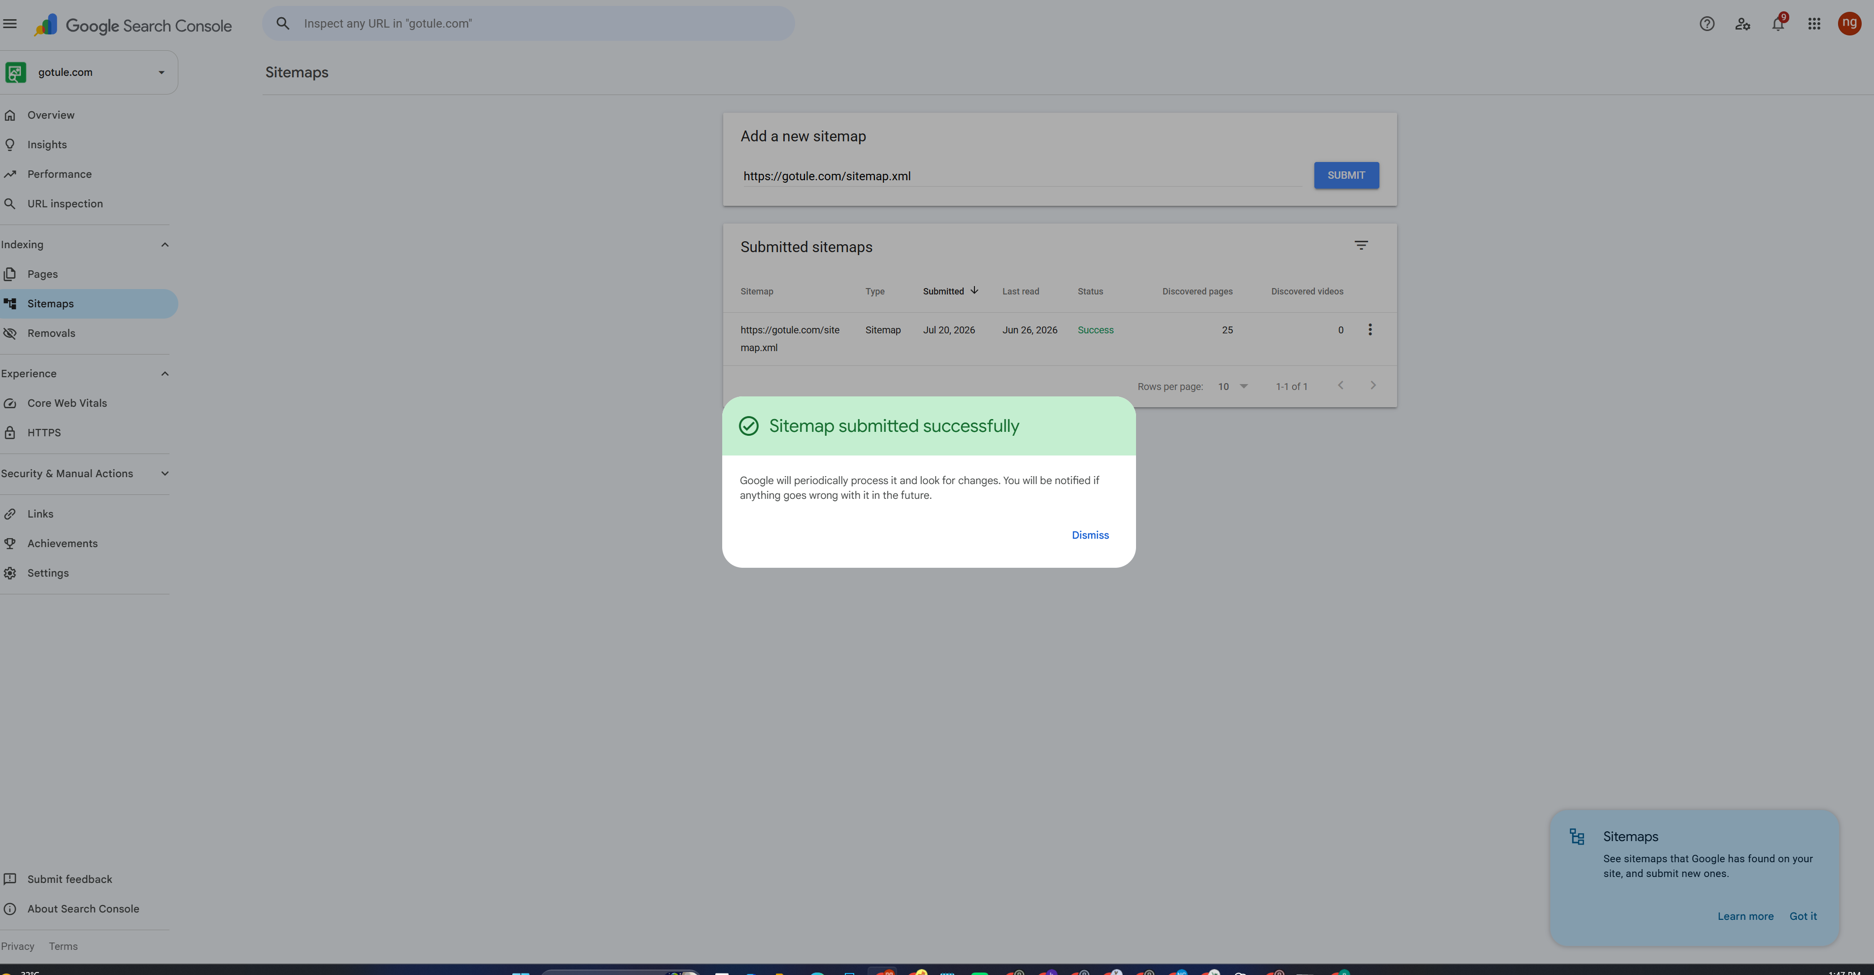Go to next page of sitemaps
The height and width of the screenshot is (975, 1874).
point(1373,386)
